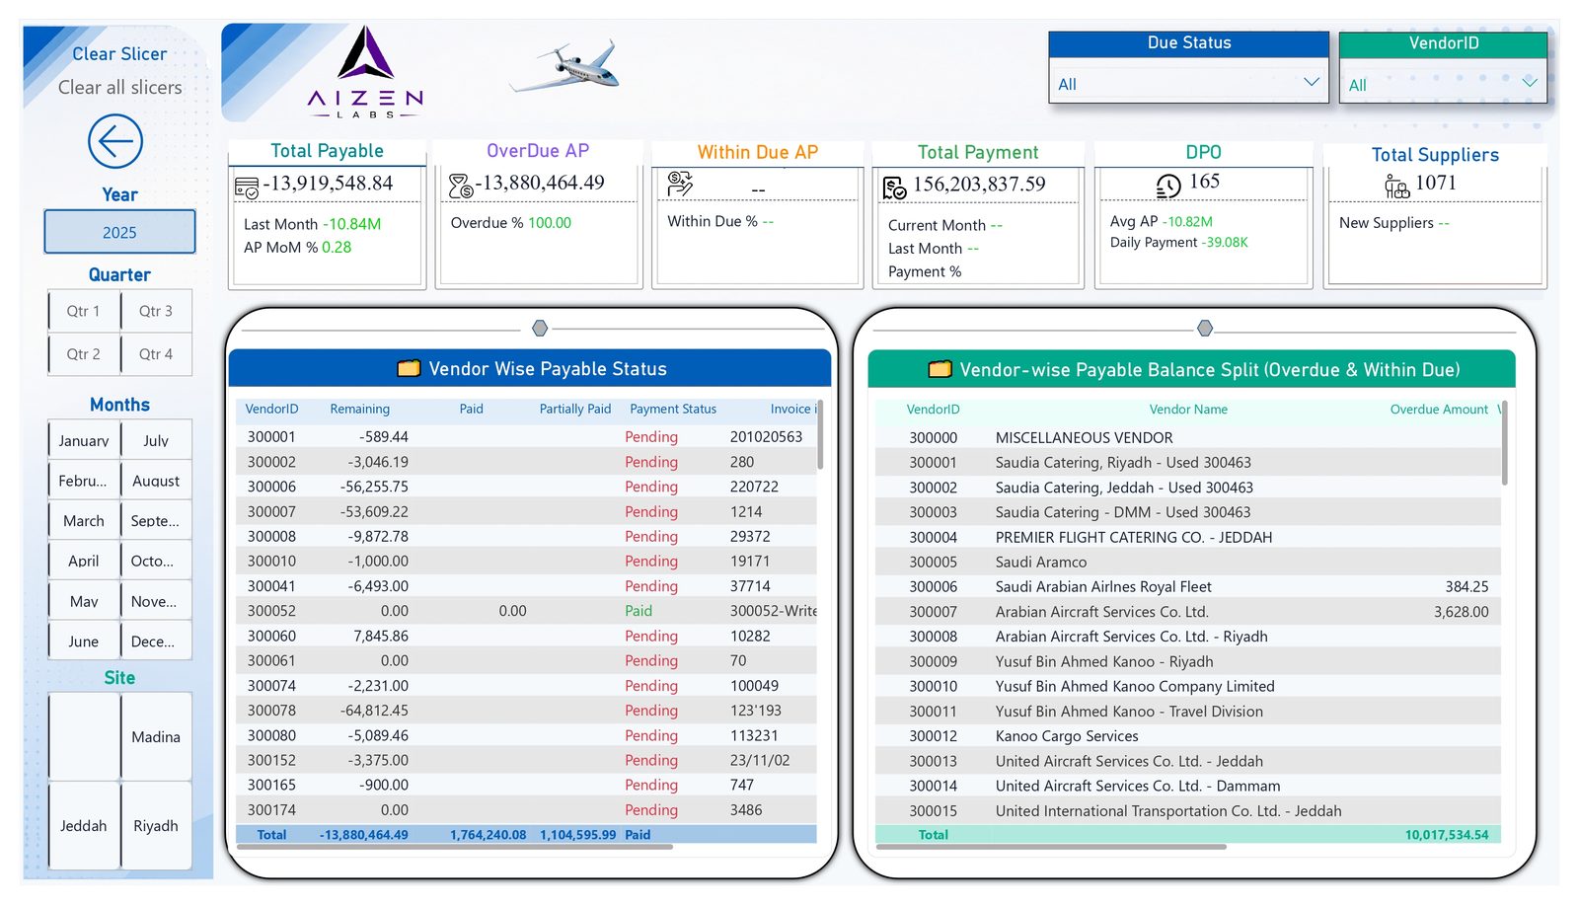
Task: Click the OverDue AP card icon
Action: 461,186
